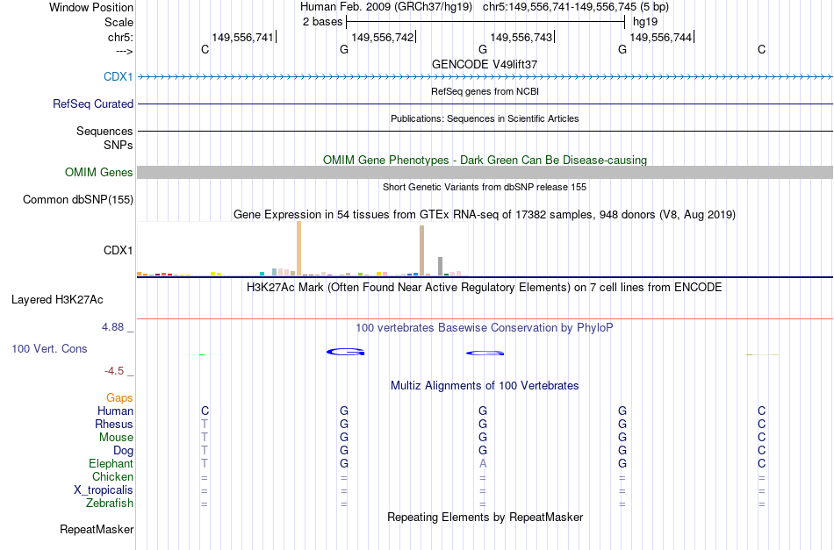Click the Common dbSNP(155) track label
The height and width of the screenshot is (550, 834).
(x=77, y=199)
